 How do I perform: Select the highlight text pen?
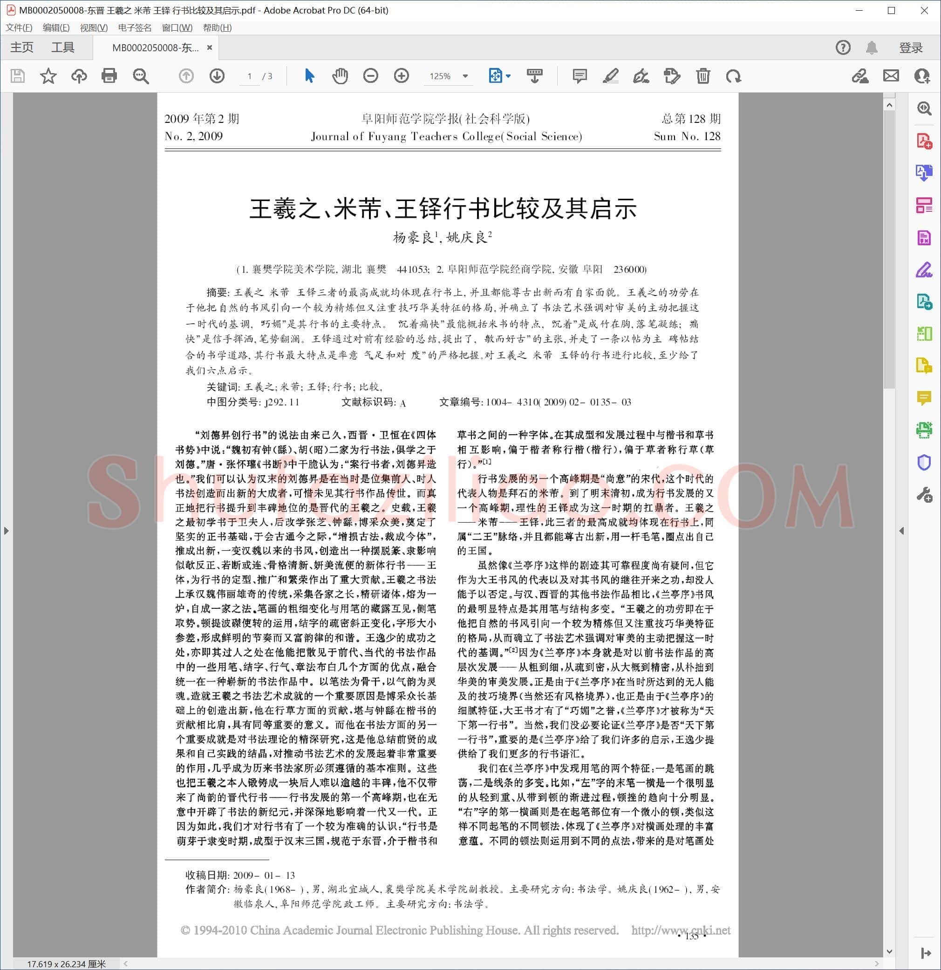[x=610, y=76]
